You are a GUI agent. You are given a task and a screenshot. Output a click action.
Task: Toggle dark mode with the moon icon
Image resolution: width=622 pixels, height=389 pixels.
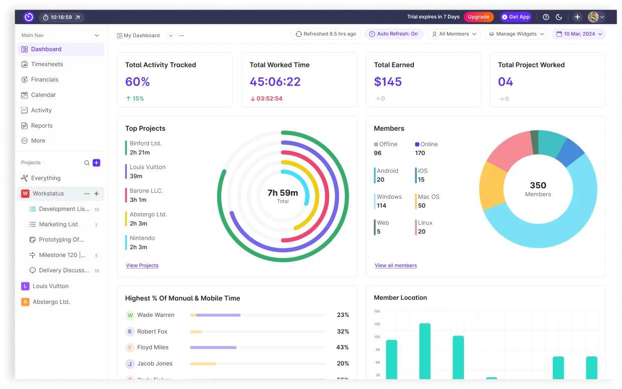coord(559,17)
